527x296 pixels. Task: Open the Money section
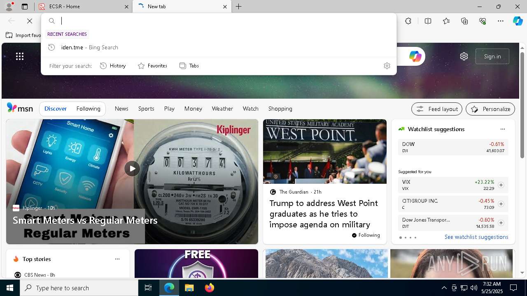click(x=193, y=109)
